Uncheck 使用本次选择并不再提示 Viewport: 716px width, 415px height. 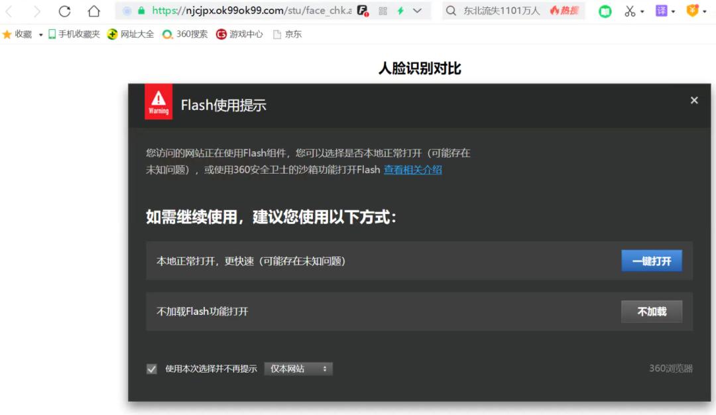pyautogui.click(x=151, y=369)
